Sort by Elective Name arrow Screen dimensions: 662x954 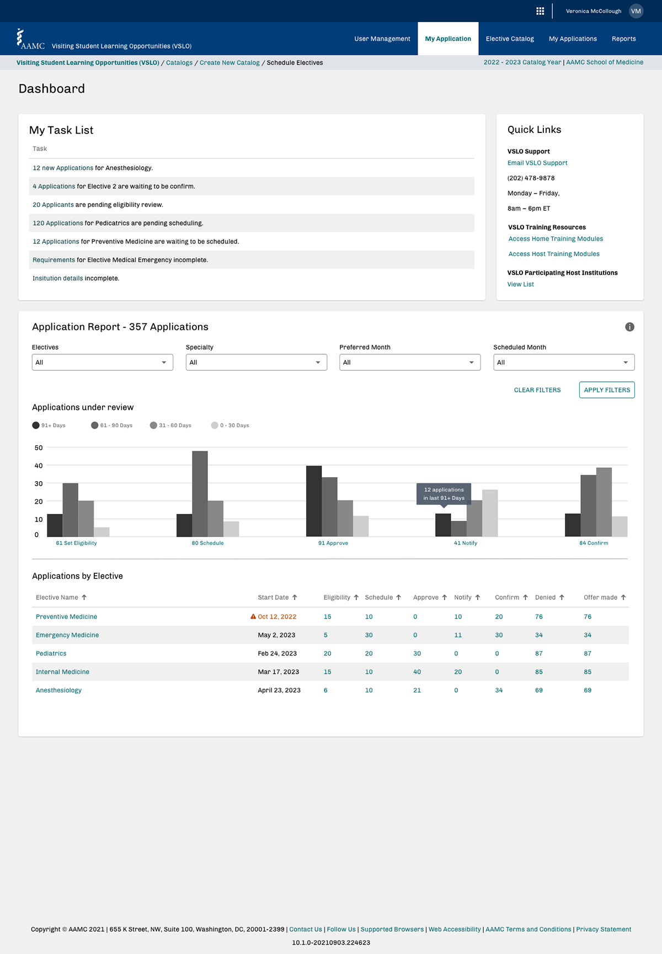[x=84, y=598]
